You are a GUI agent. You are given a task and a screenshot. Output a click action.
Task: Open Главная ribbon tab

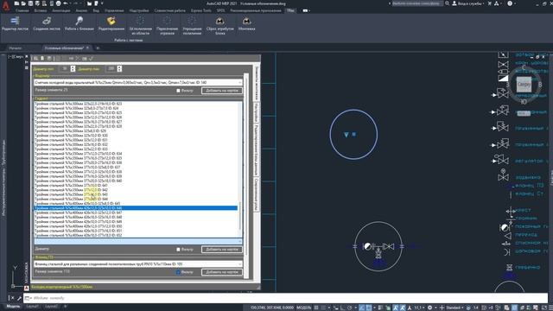tap(22, 10)
